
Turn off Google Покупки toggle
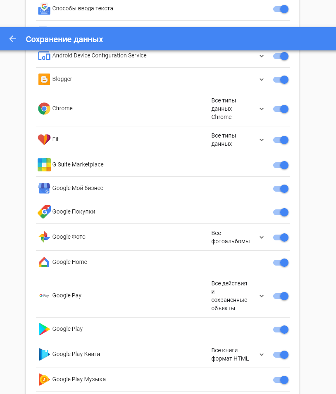coord(281,212)
